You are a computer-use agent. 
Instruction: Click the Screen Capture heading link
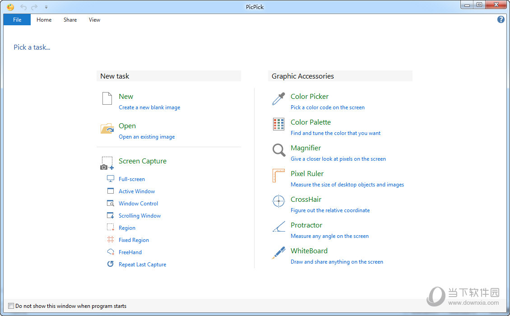tap(143, 161)
